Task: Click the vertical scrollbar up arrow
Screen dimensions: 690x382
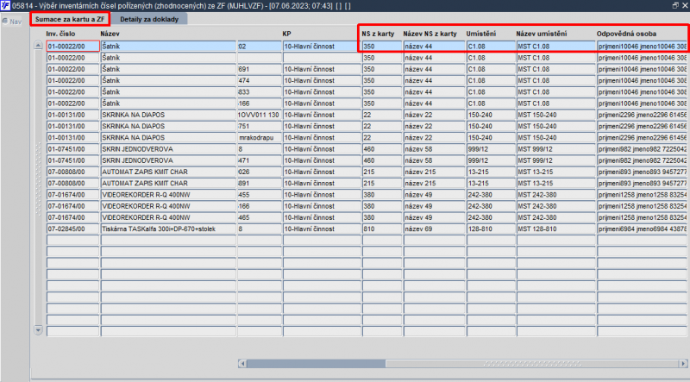Action: pos(38,46)
